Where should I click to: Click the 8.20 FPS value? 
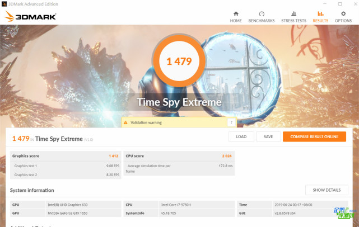(x=113, y=174)
